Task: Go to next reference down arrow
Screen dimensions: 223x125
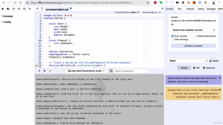Action: [x=160, y=12]
